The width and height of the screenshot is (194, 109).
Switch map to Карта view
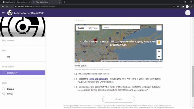(81, 28)
